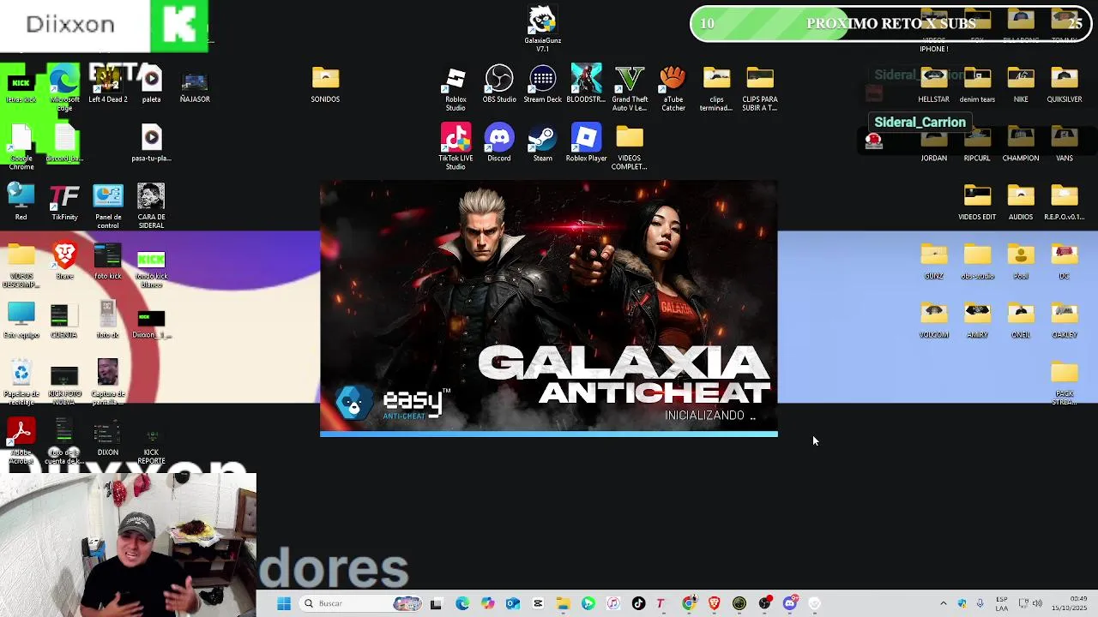The height and width of the screenshot is (617, 1098).
Task: Open File Explorer from the taskbar
Action: (564, 603)
